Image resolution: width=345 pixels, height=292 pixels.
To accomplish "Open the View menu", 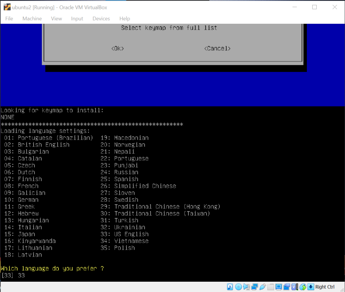I will 56,18.
